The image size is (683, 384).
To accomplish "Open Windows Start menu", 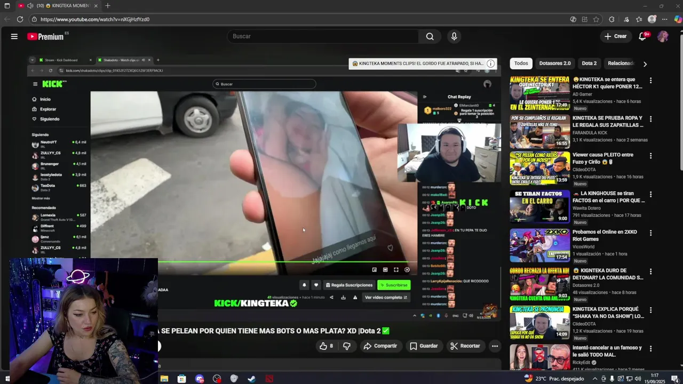I will 7,379.
